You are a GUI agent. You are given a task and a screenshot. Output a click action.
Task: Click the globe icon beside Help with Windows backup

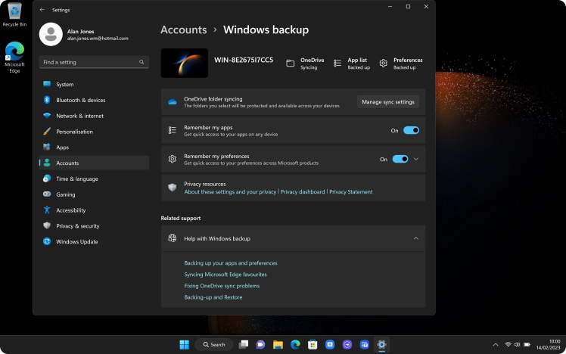173,238
